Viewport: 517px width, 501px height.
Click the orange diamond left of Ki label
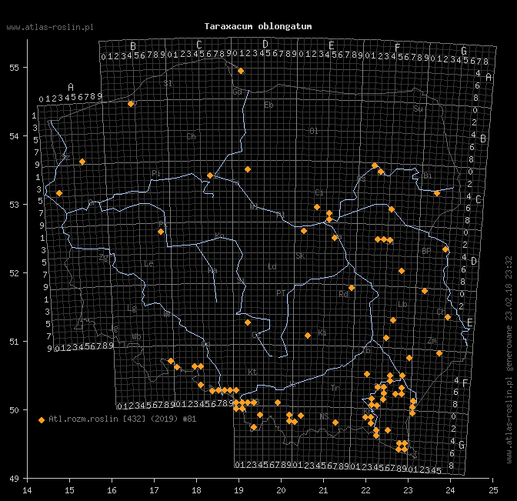click(x=308, y=336)
